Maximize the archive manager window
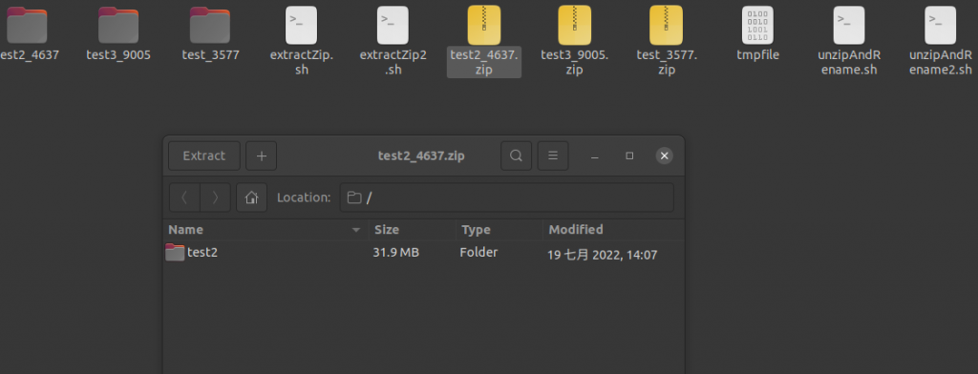The width and height of the screenshot is (978, 374). [x=629, y=156]
